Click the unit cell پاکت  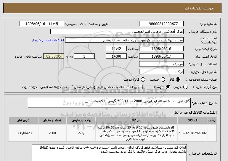click(81, 133)
